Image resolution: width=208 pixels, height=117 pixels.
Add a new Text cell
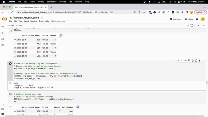pyautogui.click(x=19, y=26)
